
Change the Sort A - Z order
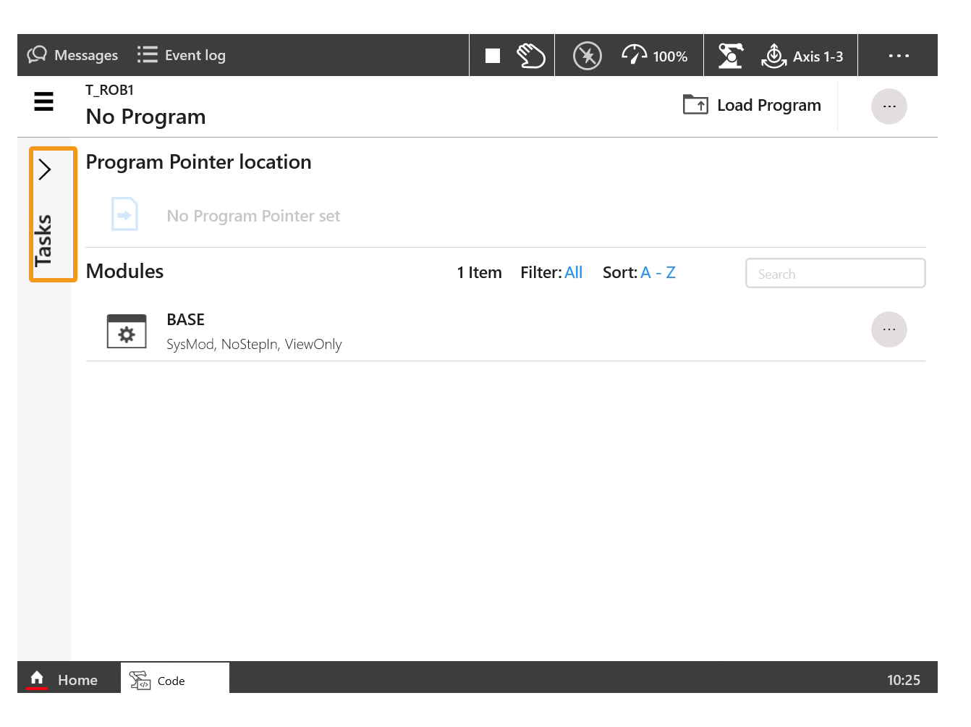[657, 273]
